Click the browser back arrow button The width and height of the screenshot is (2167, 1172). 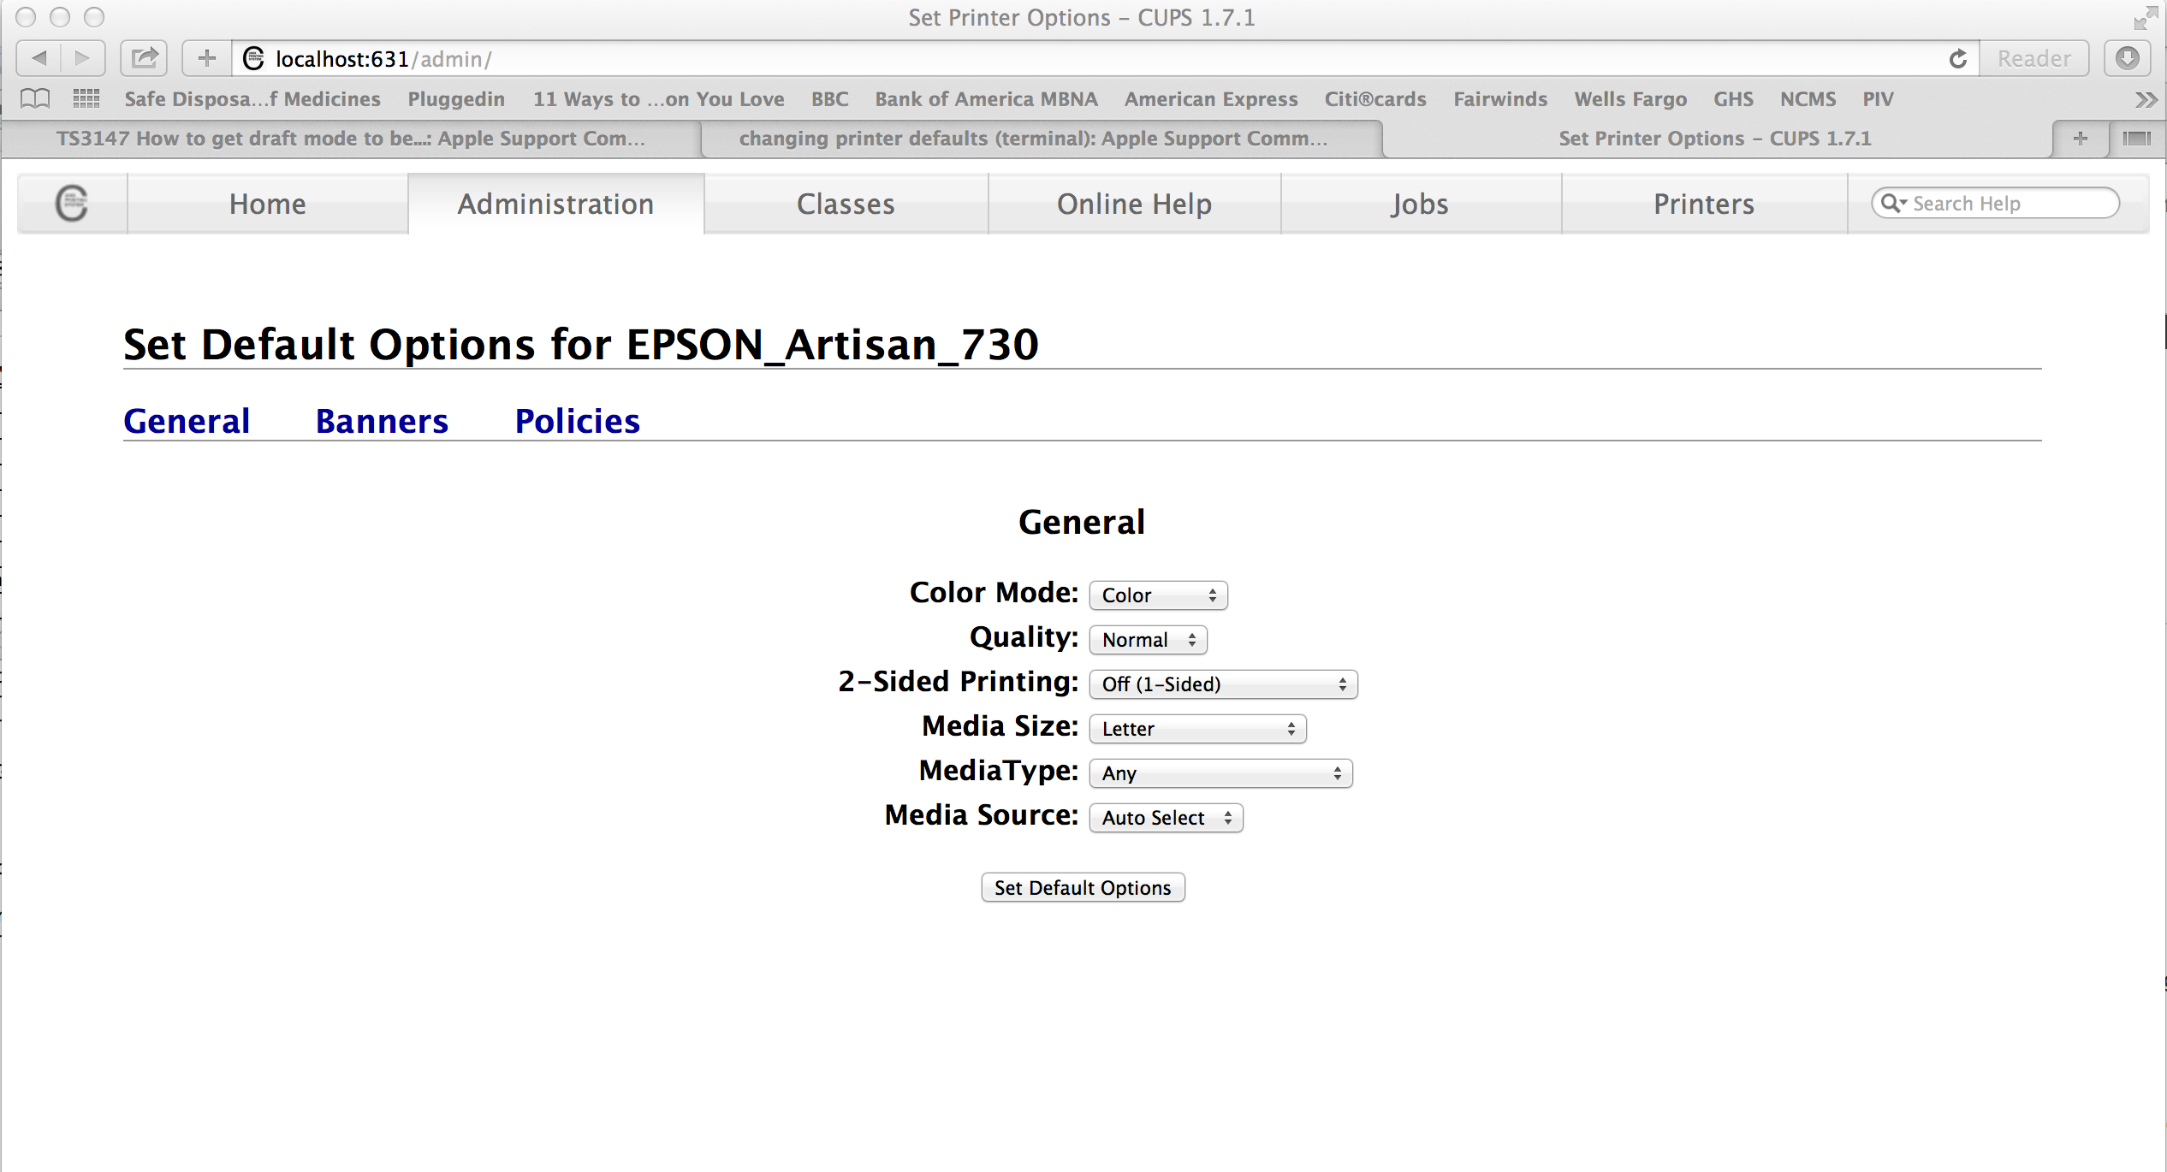pos(39,58)
